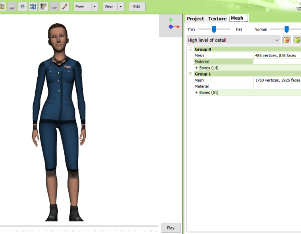Click the Group 0 header label
The height and width of the screenshot is (234, 301).
(x=203, y=49)
